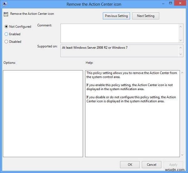This screenshot has width=188, height=173.
Task: Close the Remove the Action Center icon window
Action: click(180, 3)
